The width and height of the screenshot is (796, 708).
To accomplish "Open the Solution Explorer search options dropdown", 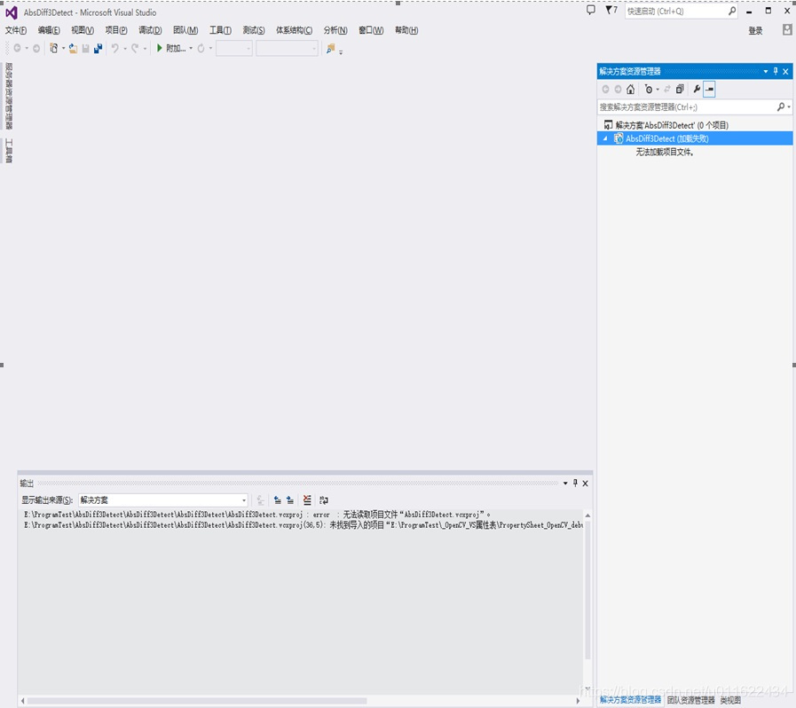I will click(789, 106).
